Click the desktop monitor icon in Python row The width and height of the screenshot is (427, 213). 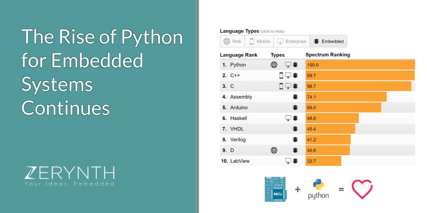point(288,65)
